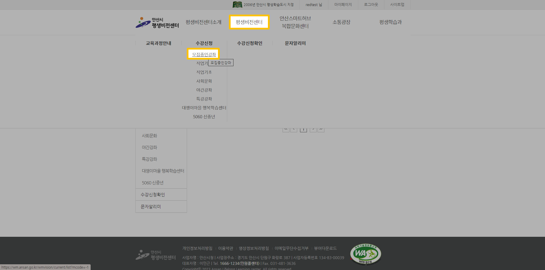Open 안산스마트허브 복합문화센터 menu

[295, 22]
